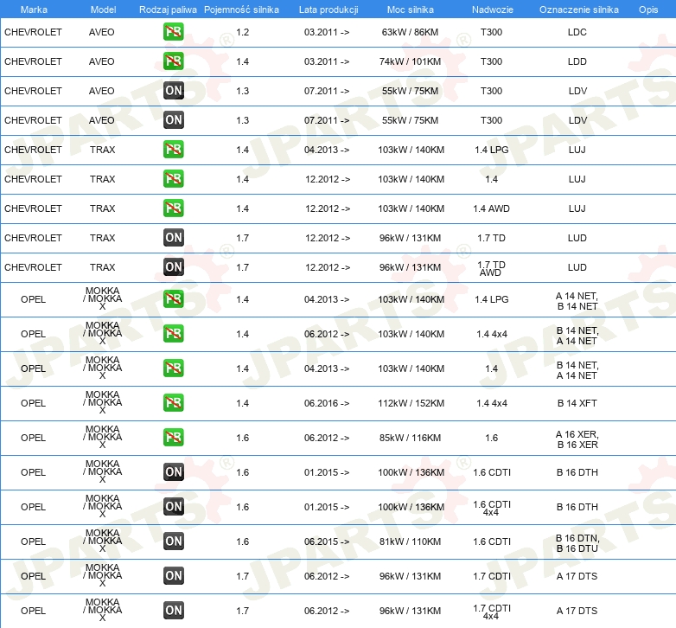Click the Opis column header

coord(648,10)
